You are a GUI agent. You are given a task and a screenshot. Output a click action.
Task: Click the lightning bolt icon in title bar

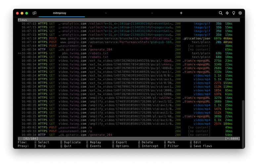pos(227,13)
